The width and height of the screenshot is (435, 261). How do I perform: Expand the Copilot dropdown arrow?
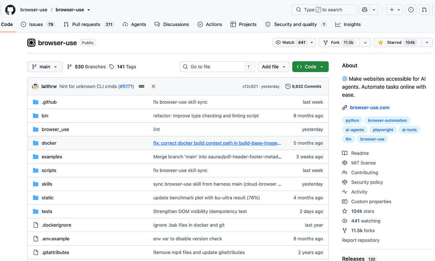tap(374, 10)
